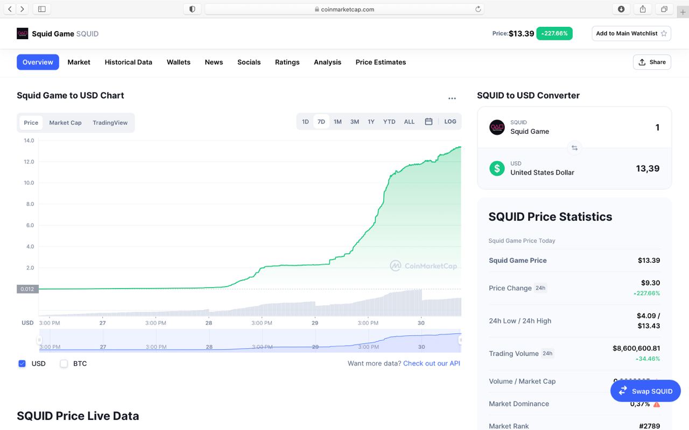Reload the coinmarketcap.com page

477,9
